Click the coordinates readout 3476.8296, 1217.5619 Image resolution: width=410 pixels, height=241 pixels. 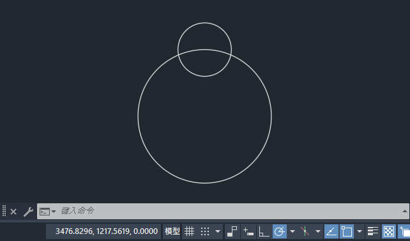(x=107, y=231)
